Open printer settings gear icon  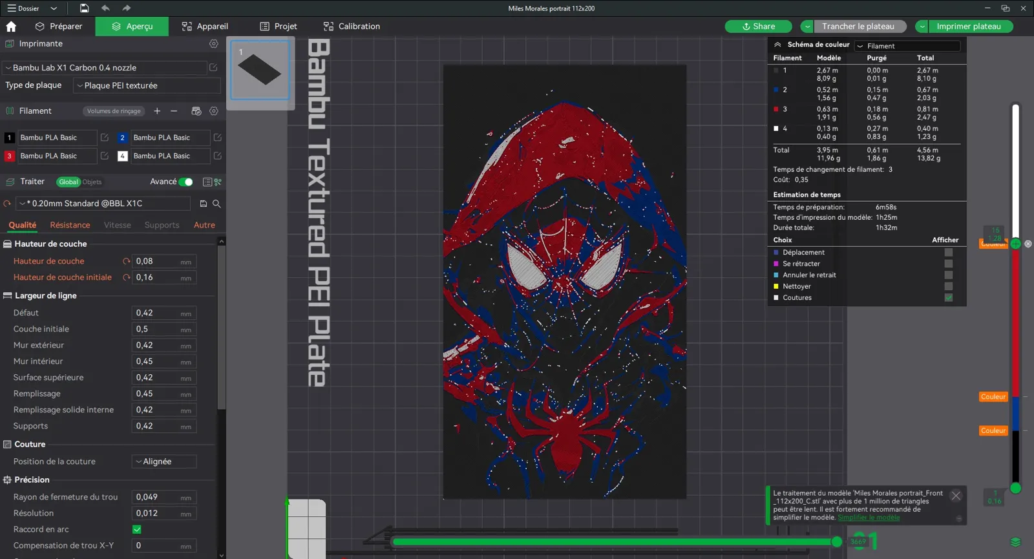click(214, 44)
